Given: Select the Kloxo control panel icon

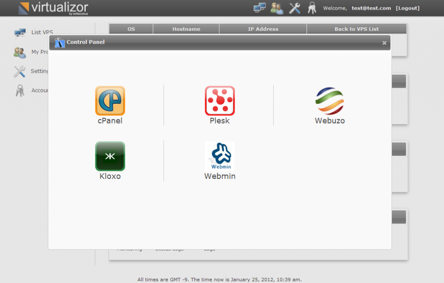Looking at the screenshot, I should tap(110, 156).
